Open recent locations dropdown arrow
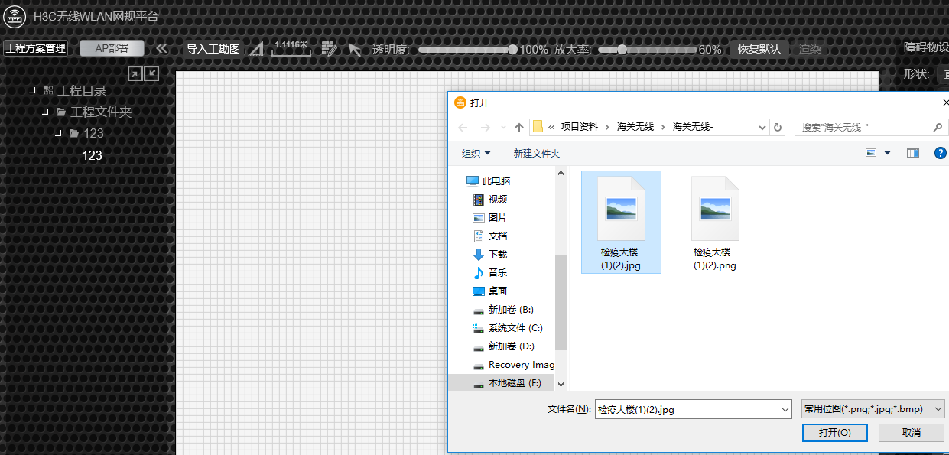Screen dimensions: 949x455 tap(502, 127)
